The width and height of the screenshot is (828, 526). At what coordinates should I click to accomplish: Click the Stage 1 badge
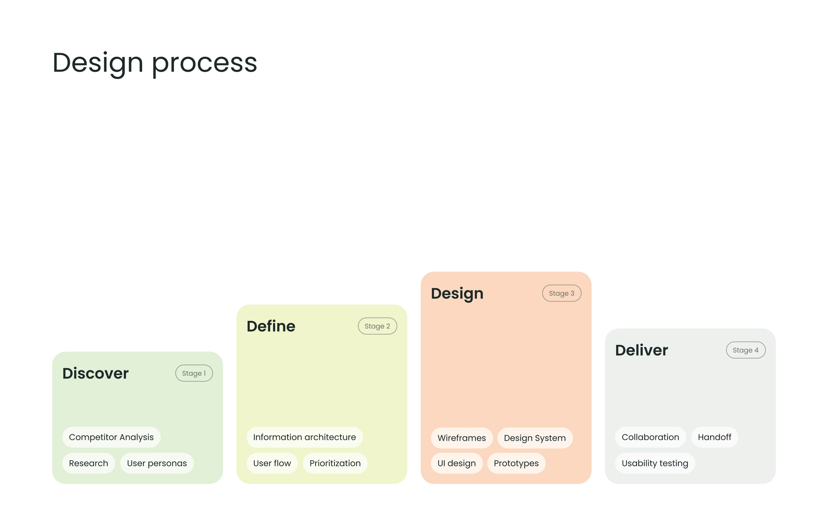pos(194,373)
